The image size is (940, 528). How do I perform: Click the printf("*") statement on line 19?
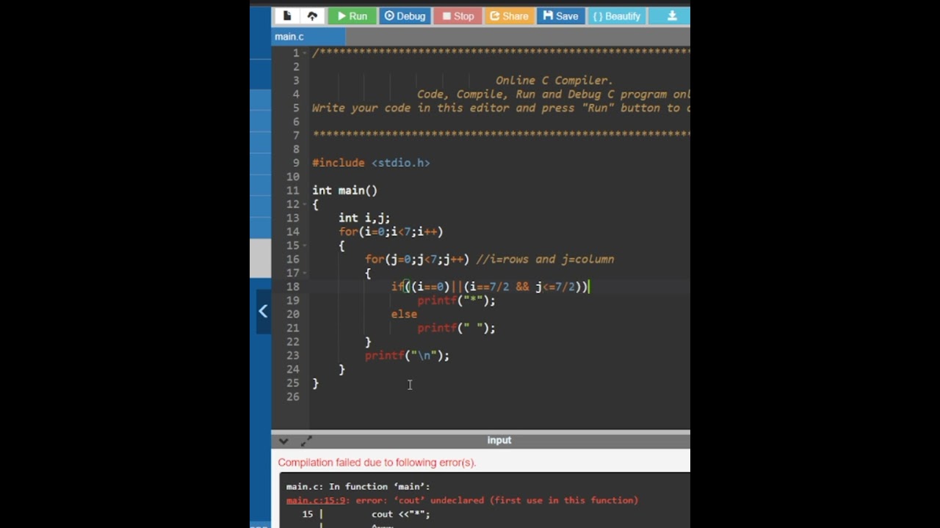(456, 301)
